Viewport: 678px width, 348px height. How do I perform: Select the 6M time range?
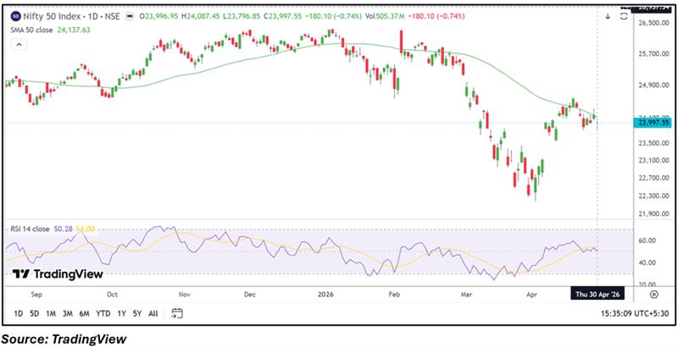[x=84, y=313]
